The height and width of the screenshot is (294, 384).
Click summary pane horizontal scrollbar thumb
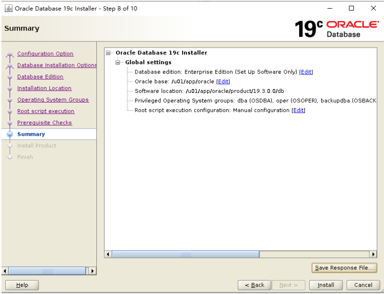[185, 254]
